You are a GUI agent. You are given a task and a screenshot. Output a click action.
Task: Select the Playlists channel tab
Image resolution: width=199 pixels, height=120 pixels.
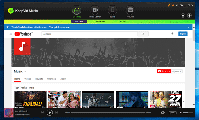click(x=39, y=79)
